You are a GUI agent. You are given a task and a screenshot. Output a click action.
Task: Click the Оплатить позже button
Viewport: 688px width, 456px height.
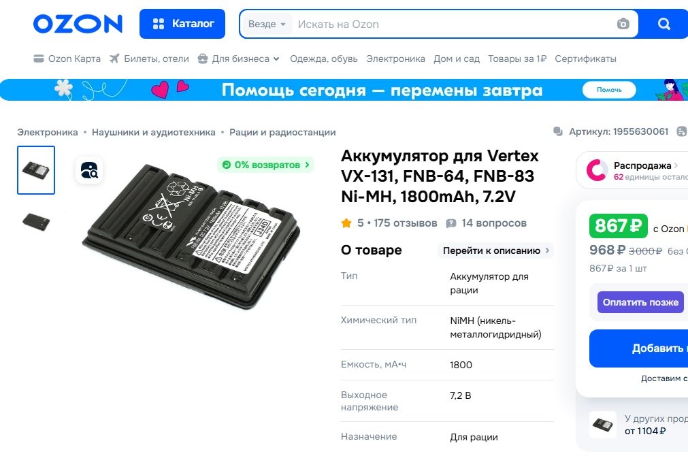click(640, 302)
